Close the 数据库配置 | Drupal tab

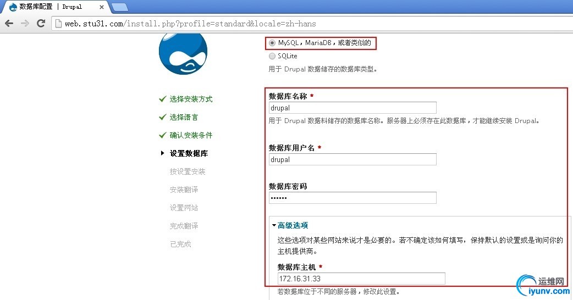coord(102,7)
